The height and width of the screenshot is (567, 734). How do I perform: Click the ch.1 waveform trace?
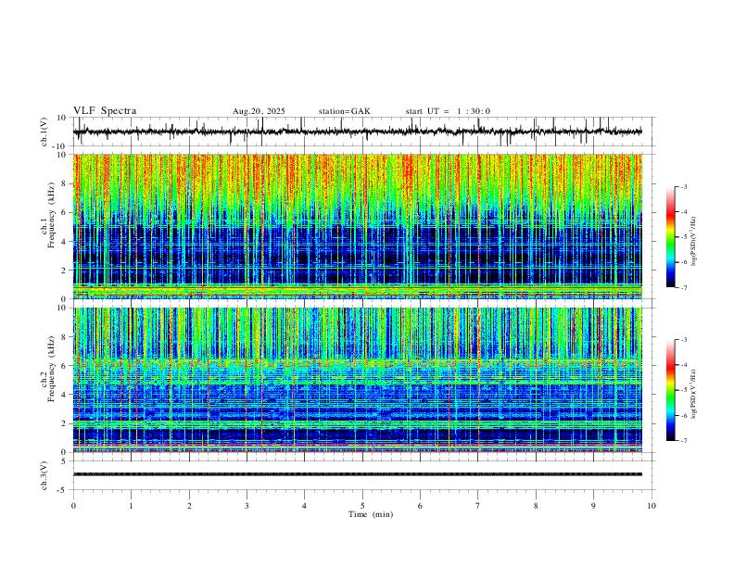pyautogui.click(x=358, y=132)
